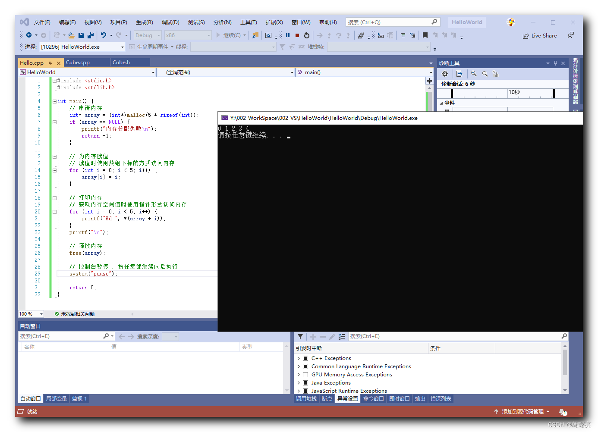Click the Find in Files icon
Screen dimensions: 598x432
tap(255, 35)
